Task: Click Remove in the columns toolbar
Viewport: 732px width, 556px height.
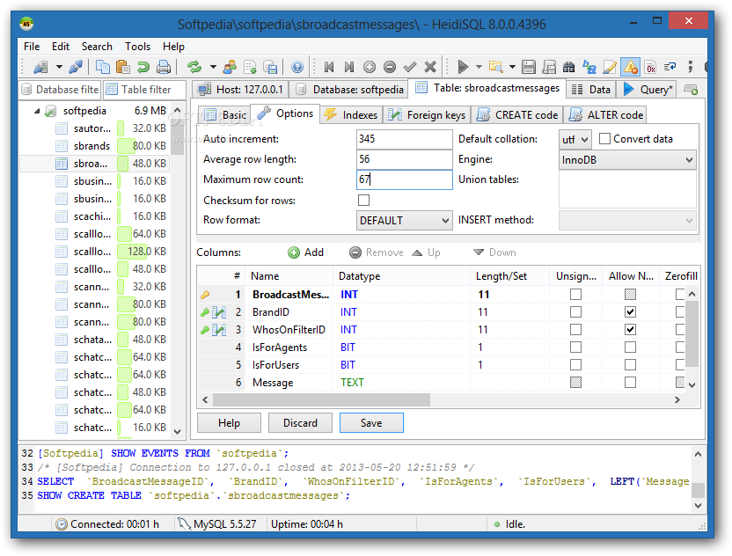Action: click(377, 252)
